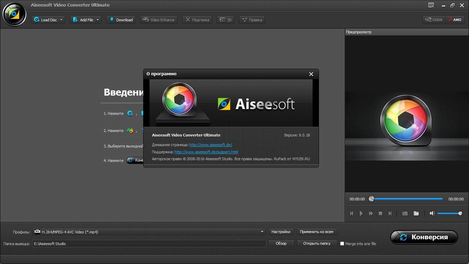Image resolution: width=469 pixels, height=264 pixels.
Task: Open the Правка effects tool
Action: [x=252, y=20]
